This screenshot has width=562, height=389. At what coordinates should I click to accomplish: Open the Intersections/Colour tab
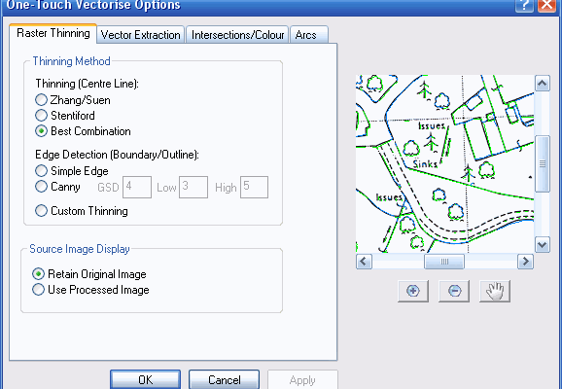coord(237,35)
